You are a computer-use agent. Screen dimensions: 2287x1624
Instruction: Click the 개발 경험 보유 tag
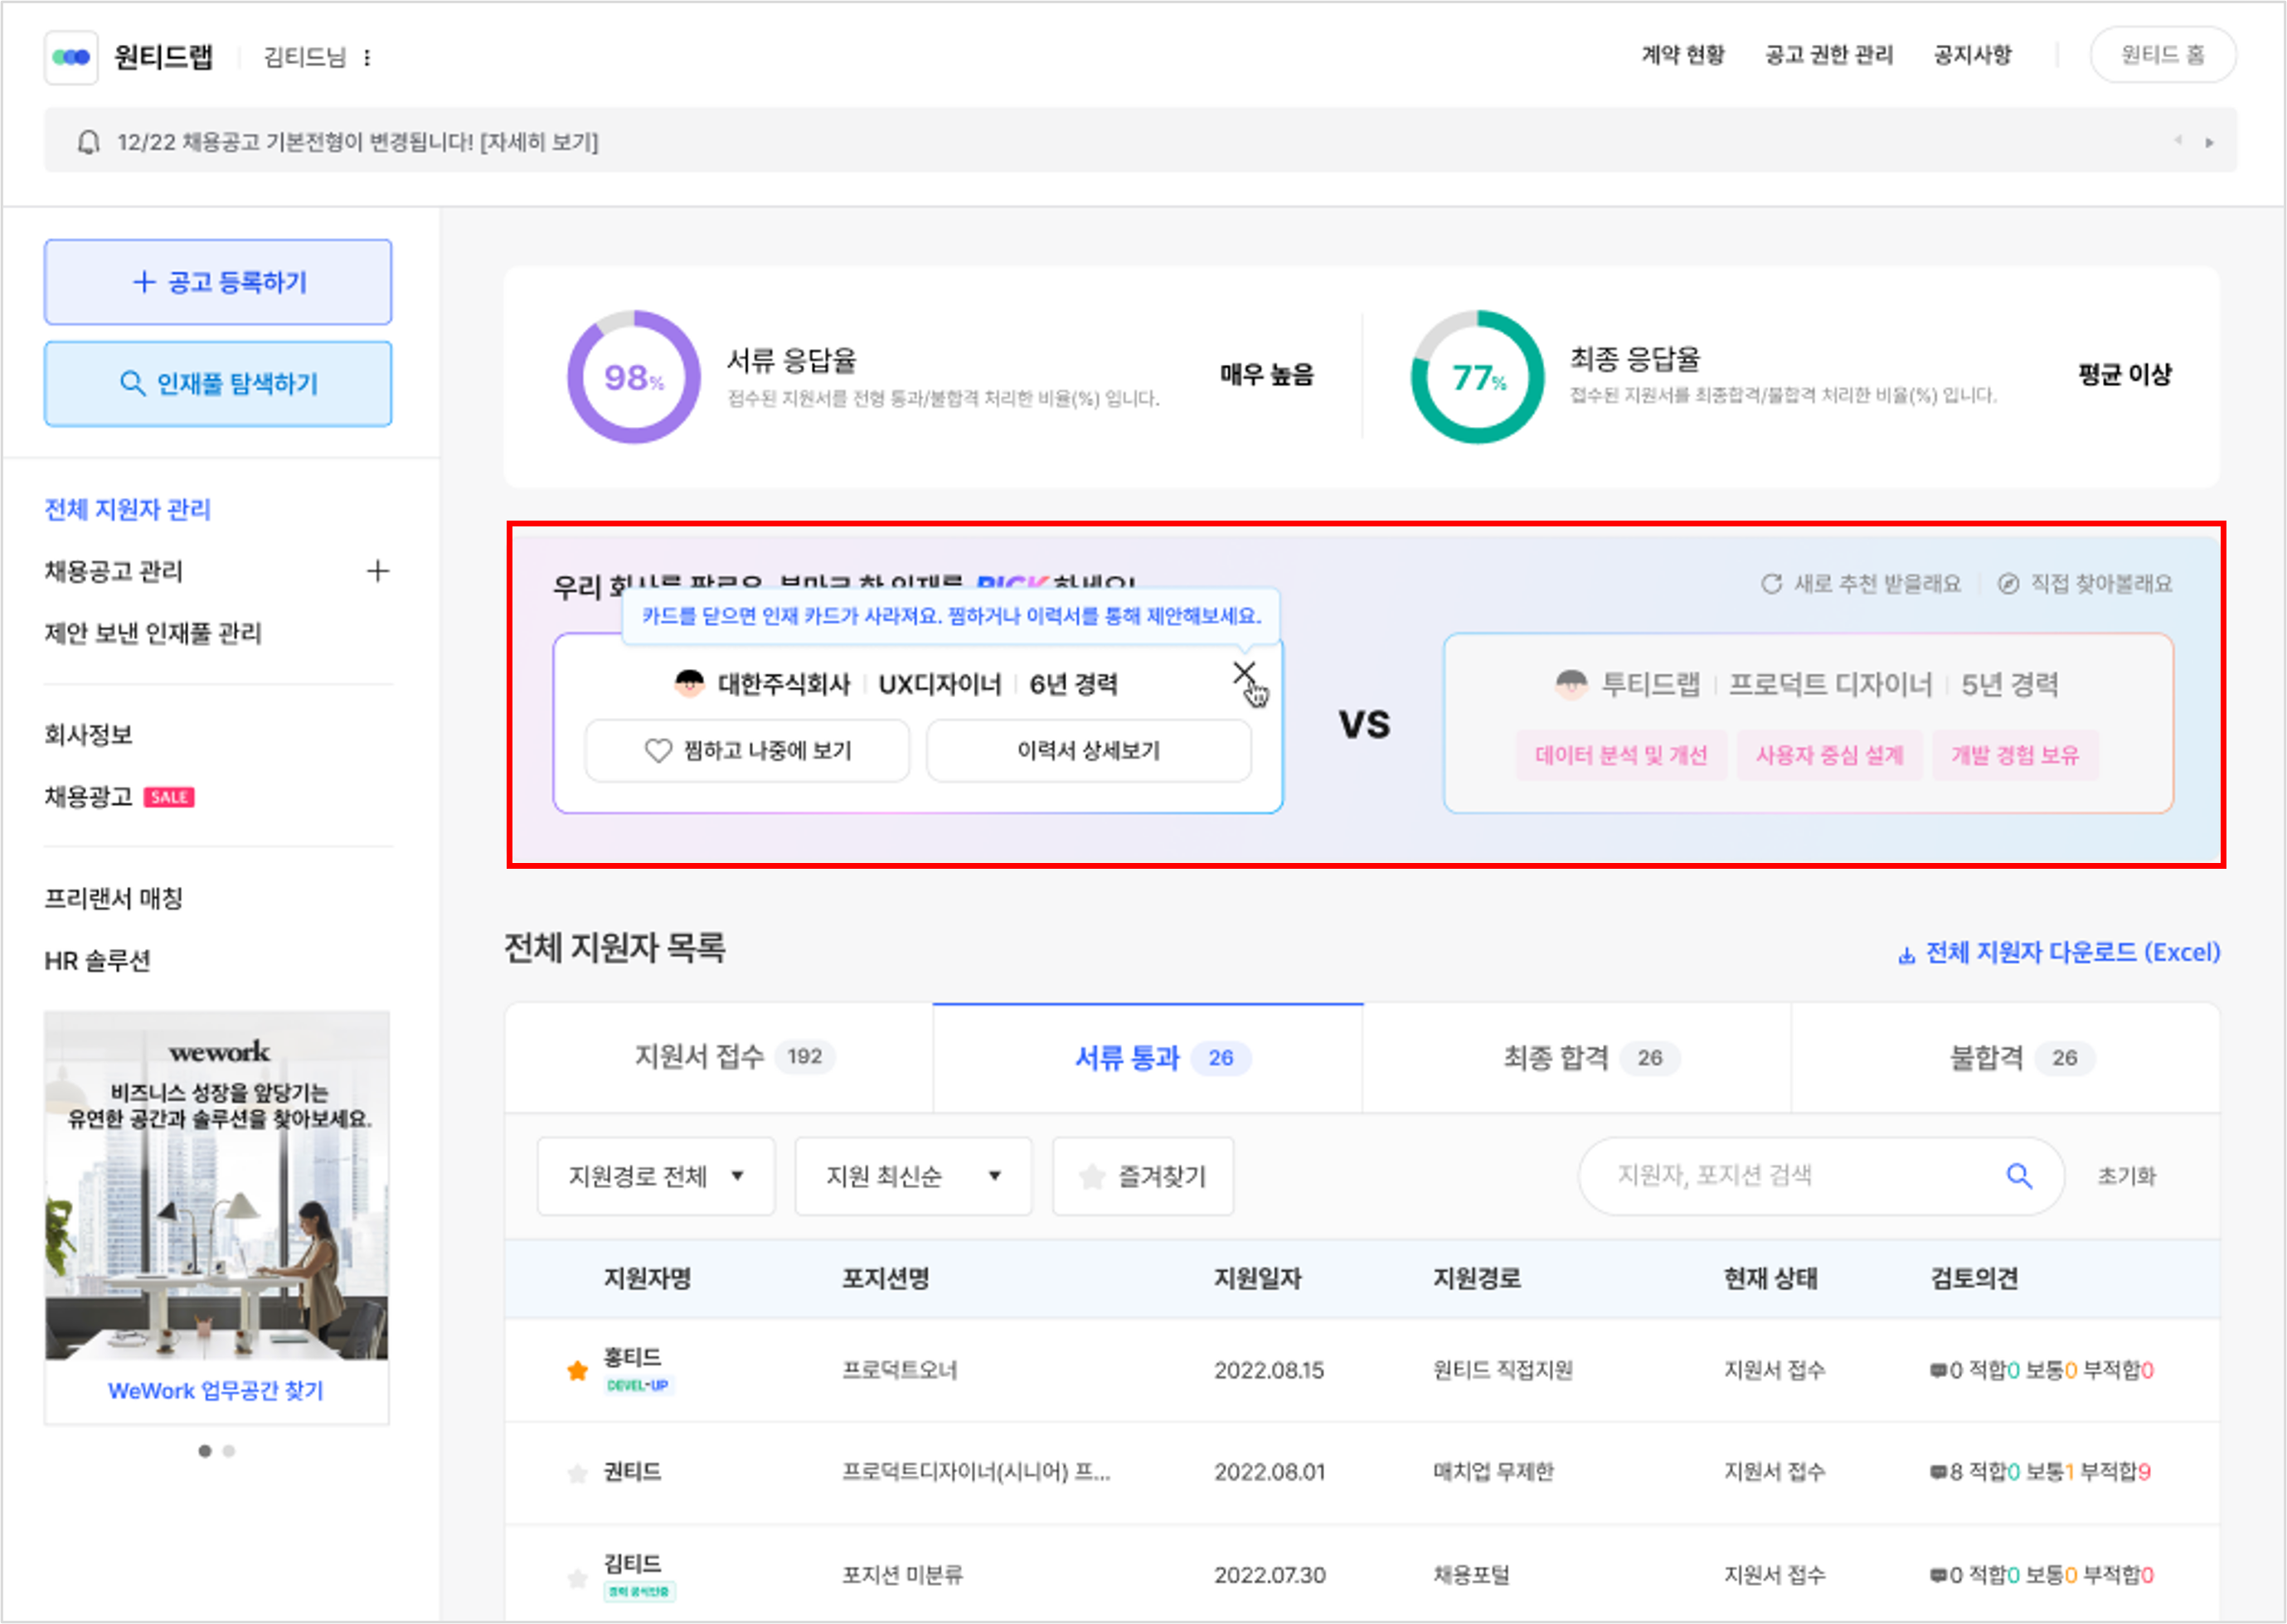pyautogui.click(x=2015, y=755)
